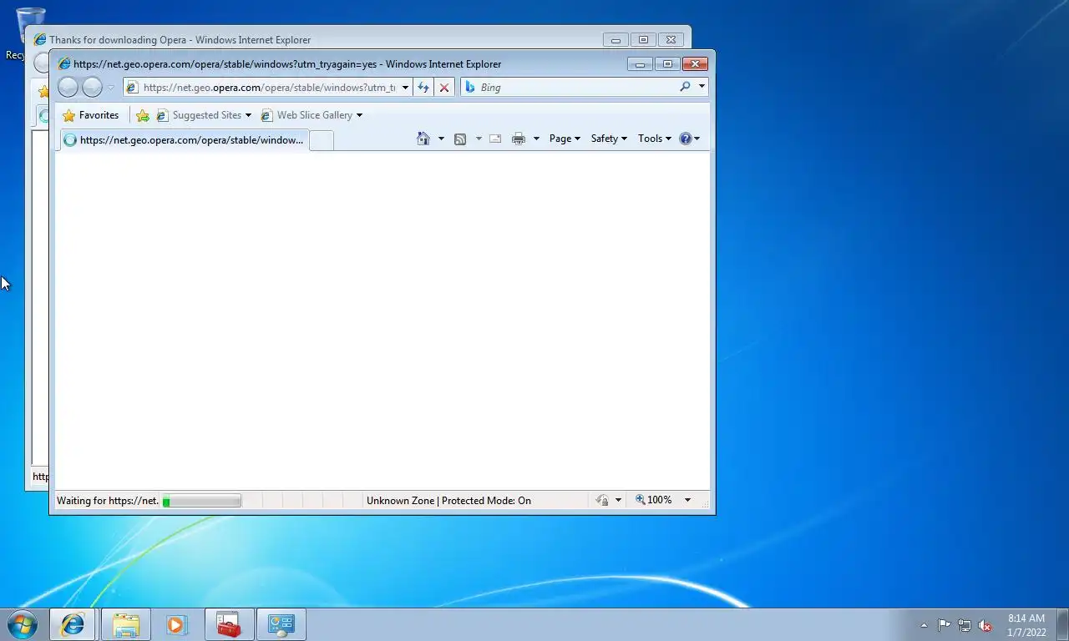Minimize the Thanks for downloading Opera window
The width and height of the screenshot is (1069, 641).
tap(616, 39)
